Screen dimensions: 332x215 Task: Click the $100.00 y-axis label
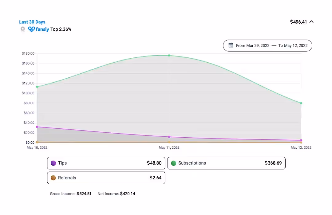pyautogui.click(x=28, y=93)
